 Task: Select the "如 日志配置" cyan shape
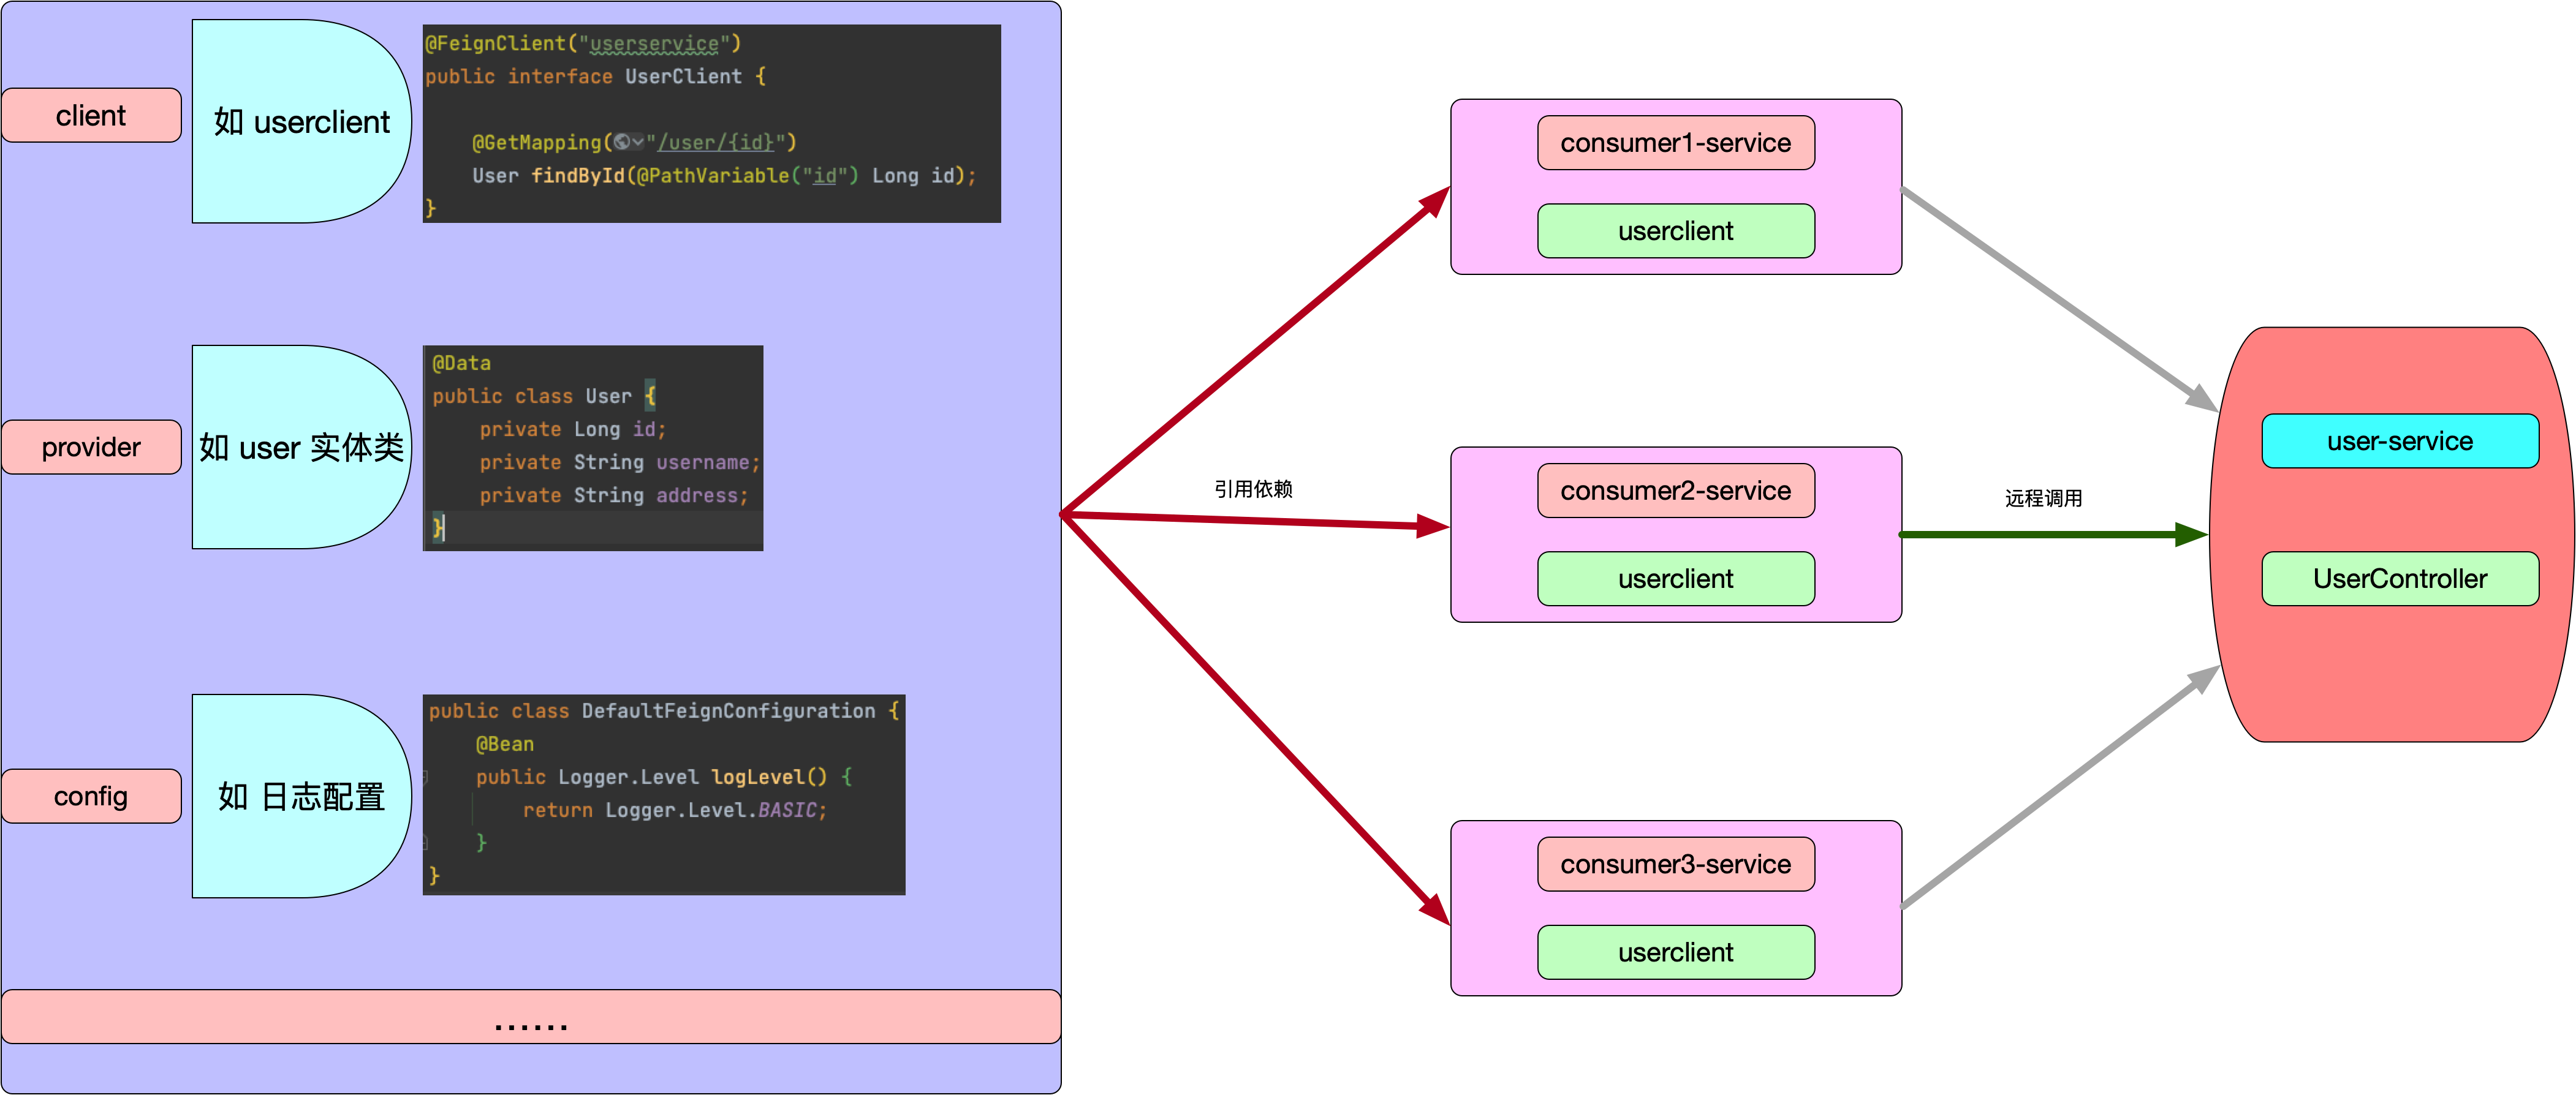301,796
